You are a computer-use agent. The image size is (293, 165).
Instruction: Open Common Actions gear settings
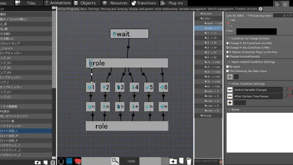point(260,9)
